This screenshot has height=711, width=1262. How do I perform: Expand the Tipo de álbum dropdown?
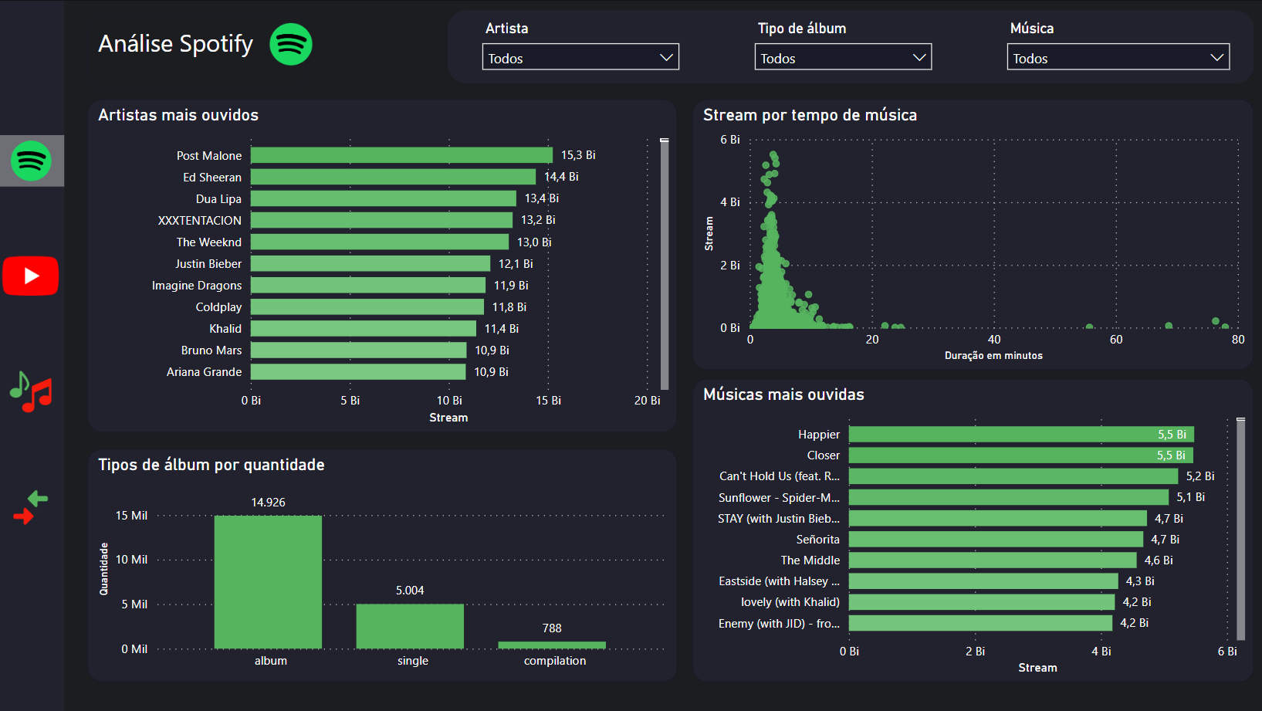click(x=843, y=57)
